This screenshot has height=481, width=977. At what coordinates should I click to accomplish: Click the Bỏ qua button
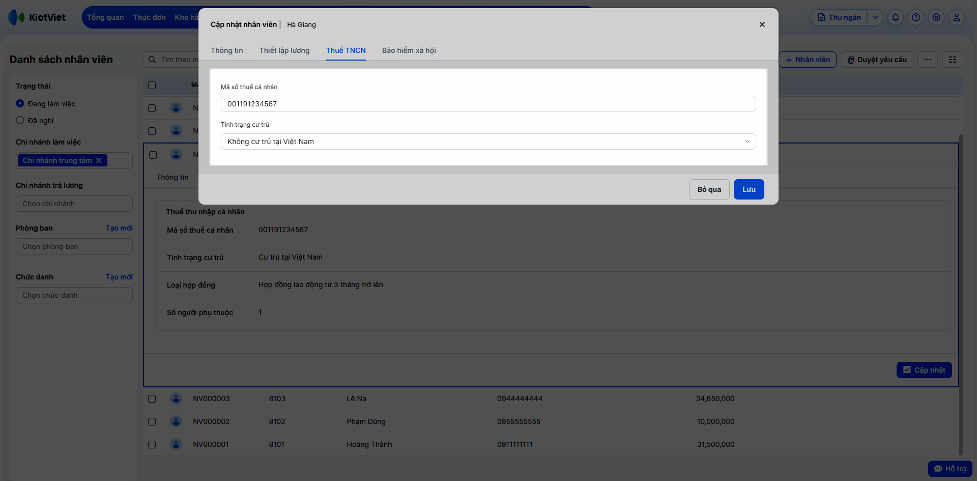pyautogui.click(x=709, y=189)
